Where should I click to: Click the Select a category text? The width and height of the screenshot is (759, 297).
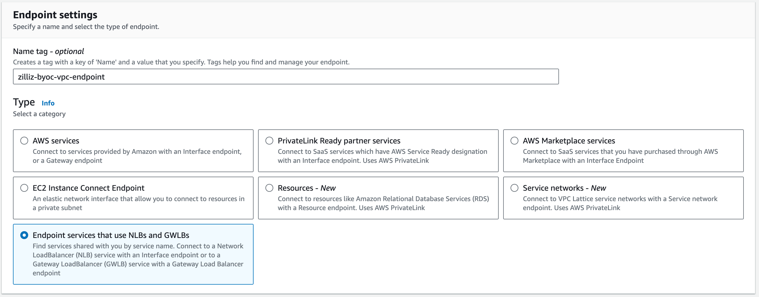click(39, 114)
